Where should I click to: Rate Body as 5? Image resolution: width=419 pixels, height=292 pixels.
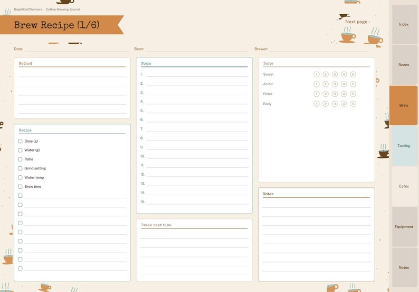pyautogui.click(x=353, y=104)
